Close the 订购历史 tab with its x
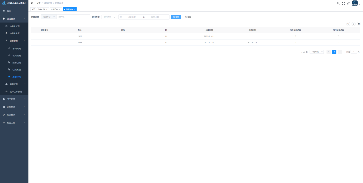This screenshot has height=183, width=363. coord(59,9)
